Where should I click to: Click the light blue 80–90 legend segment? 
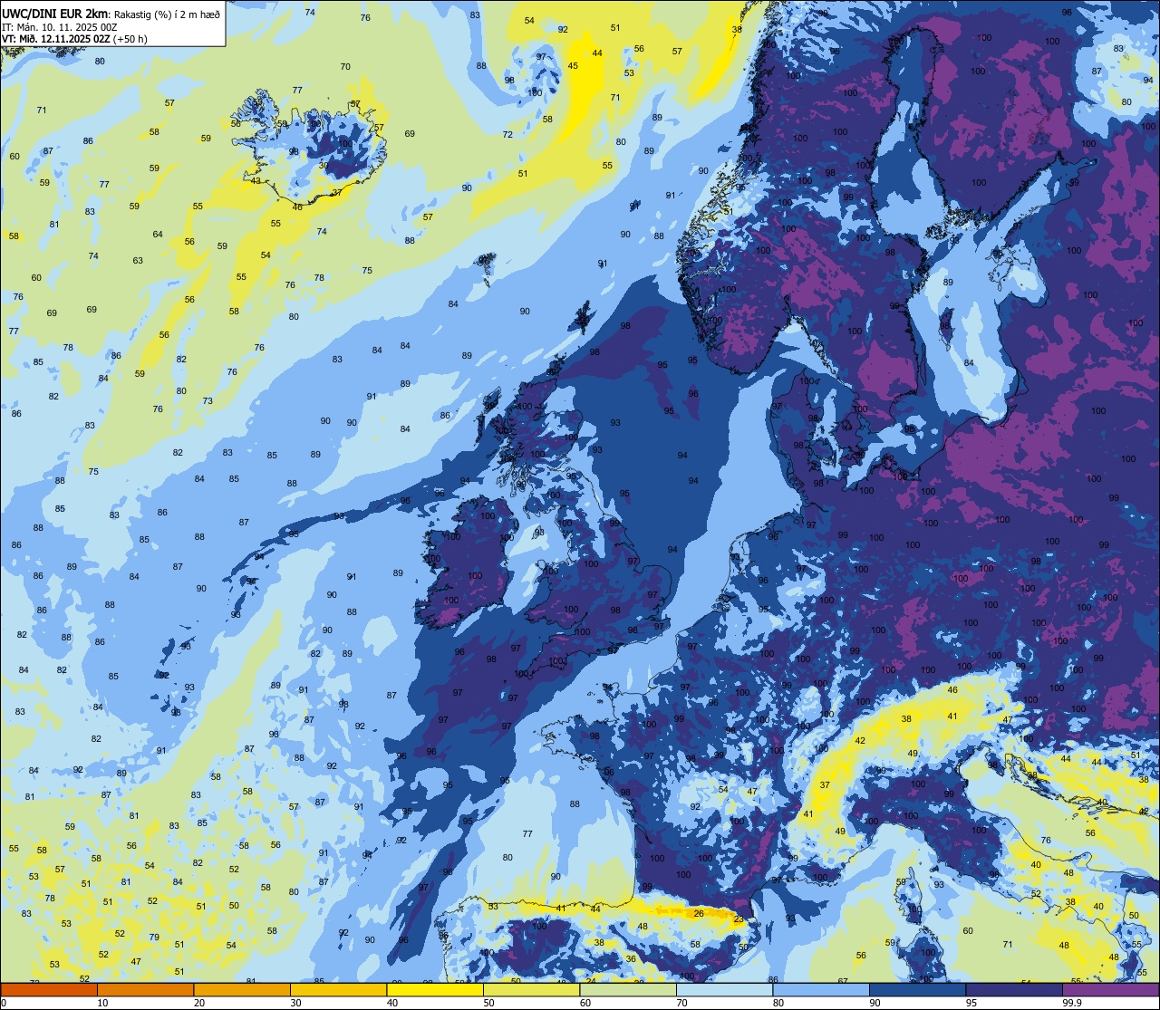821,989
